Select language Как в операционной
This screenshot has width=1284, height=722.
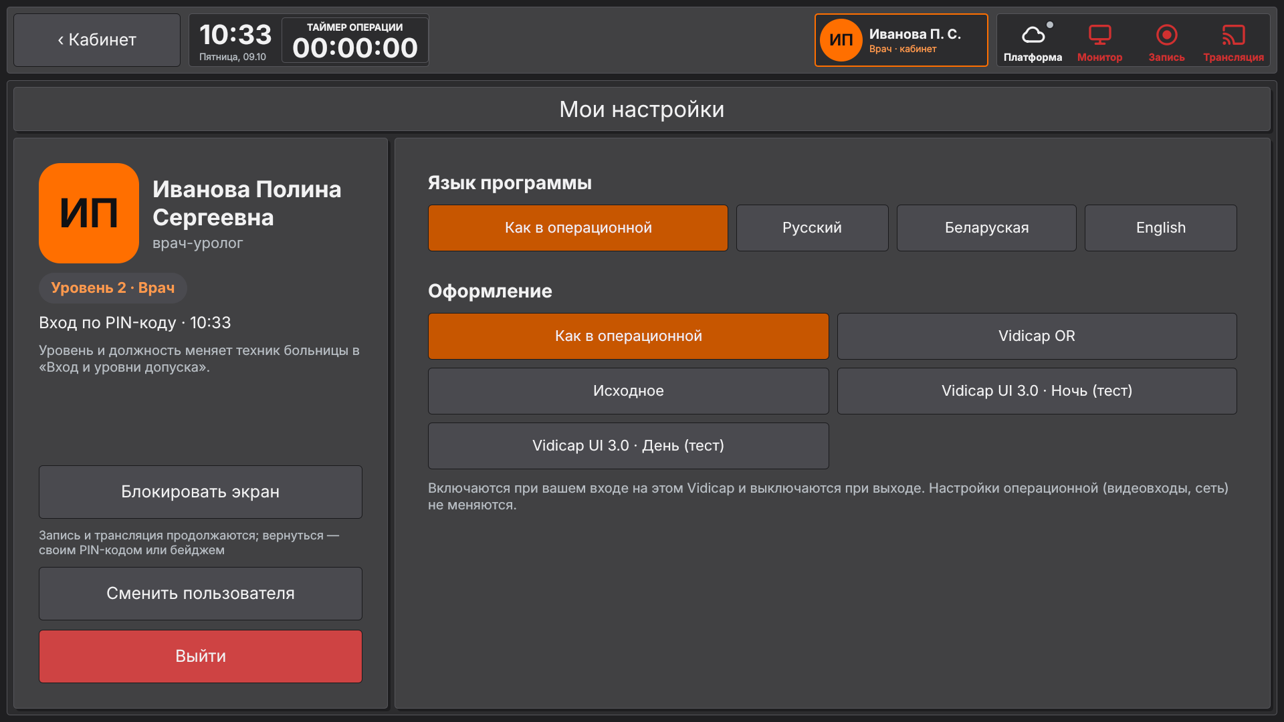click(x=578, y=228)
